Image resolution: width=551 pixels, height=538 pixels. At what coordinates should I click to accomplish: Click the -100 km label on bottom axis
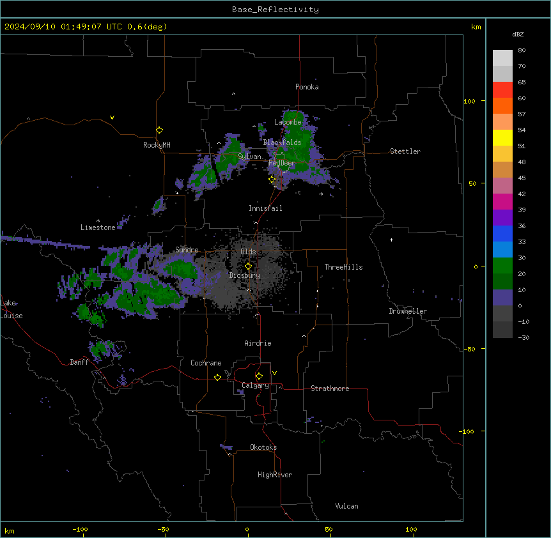tap(80, 529)
